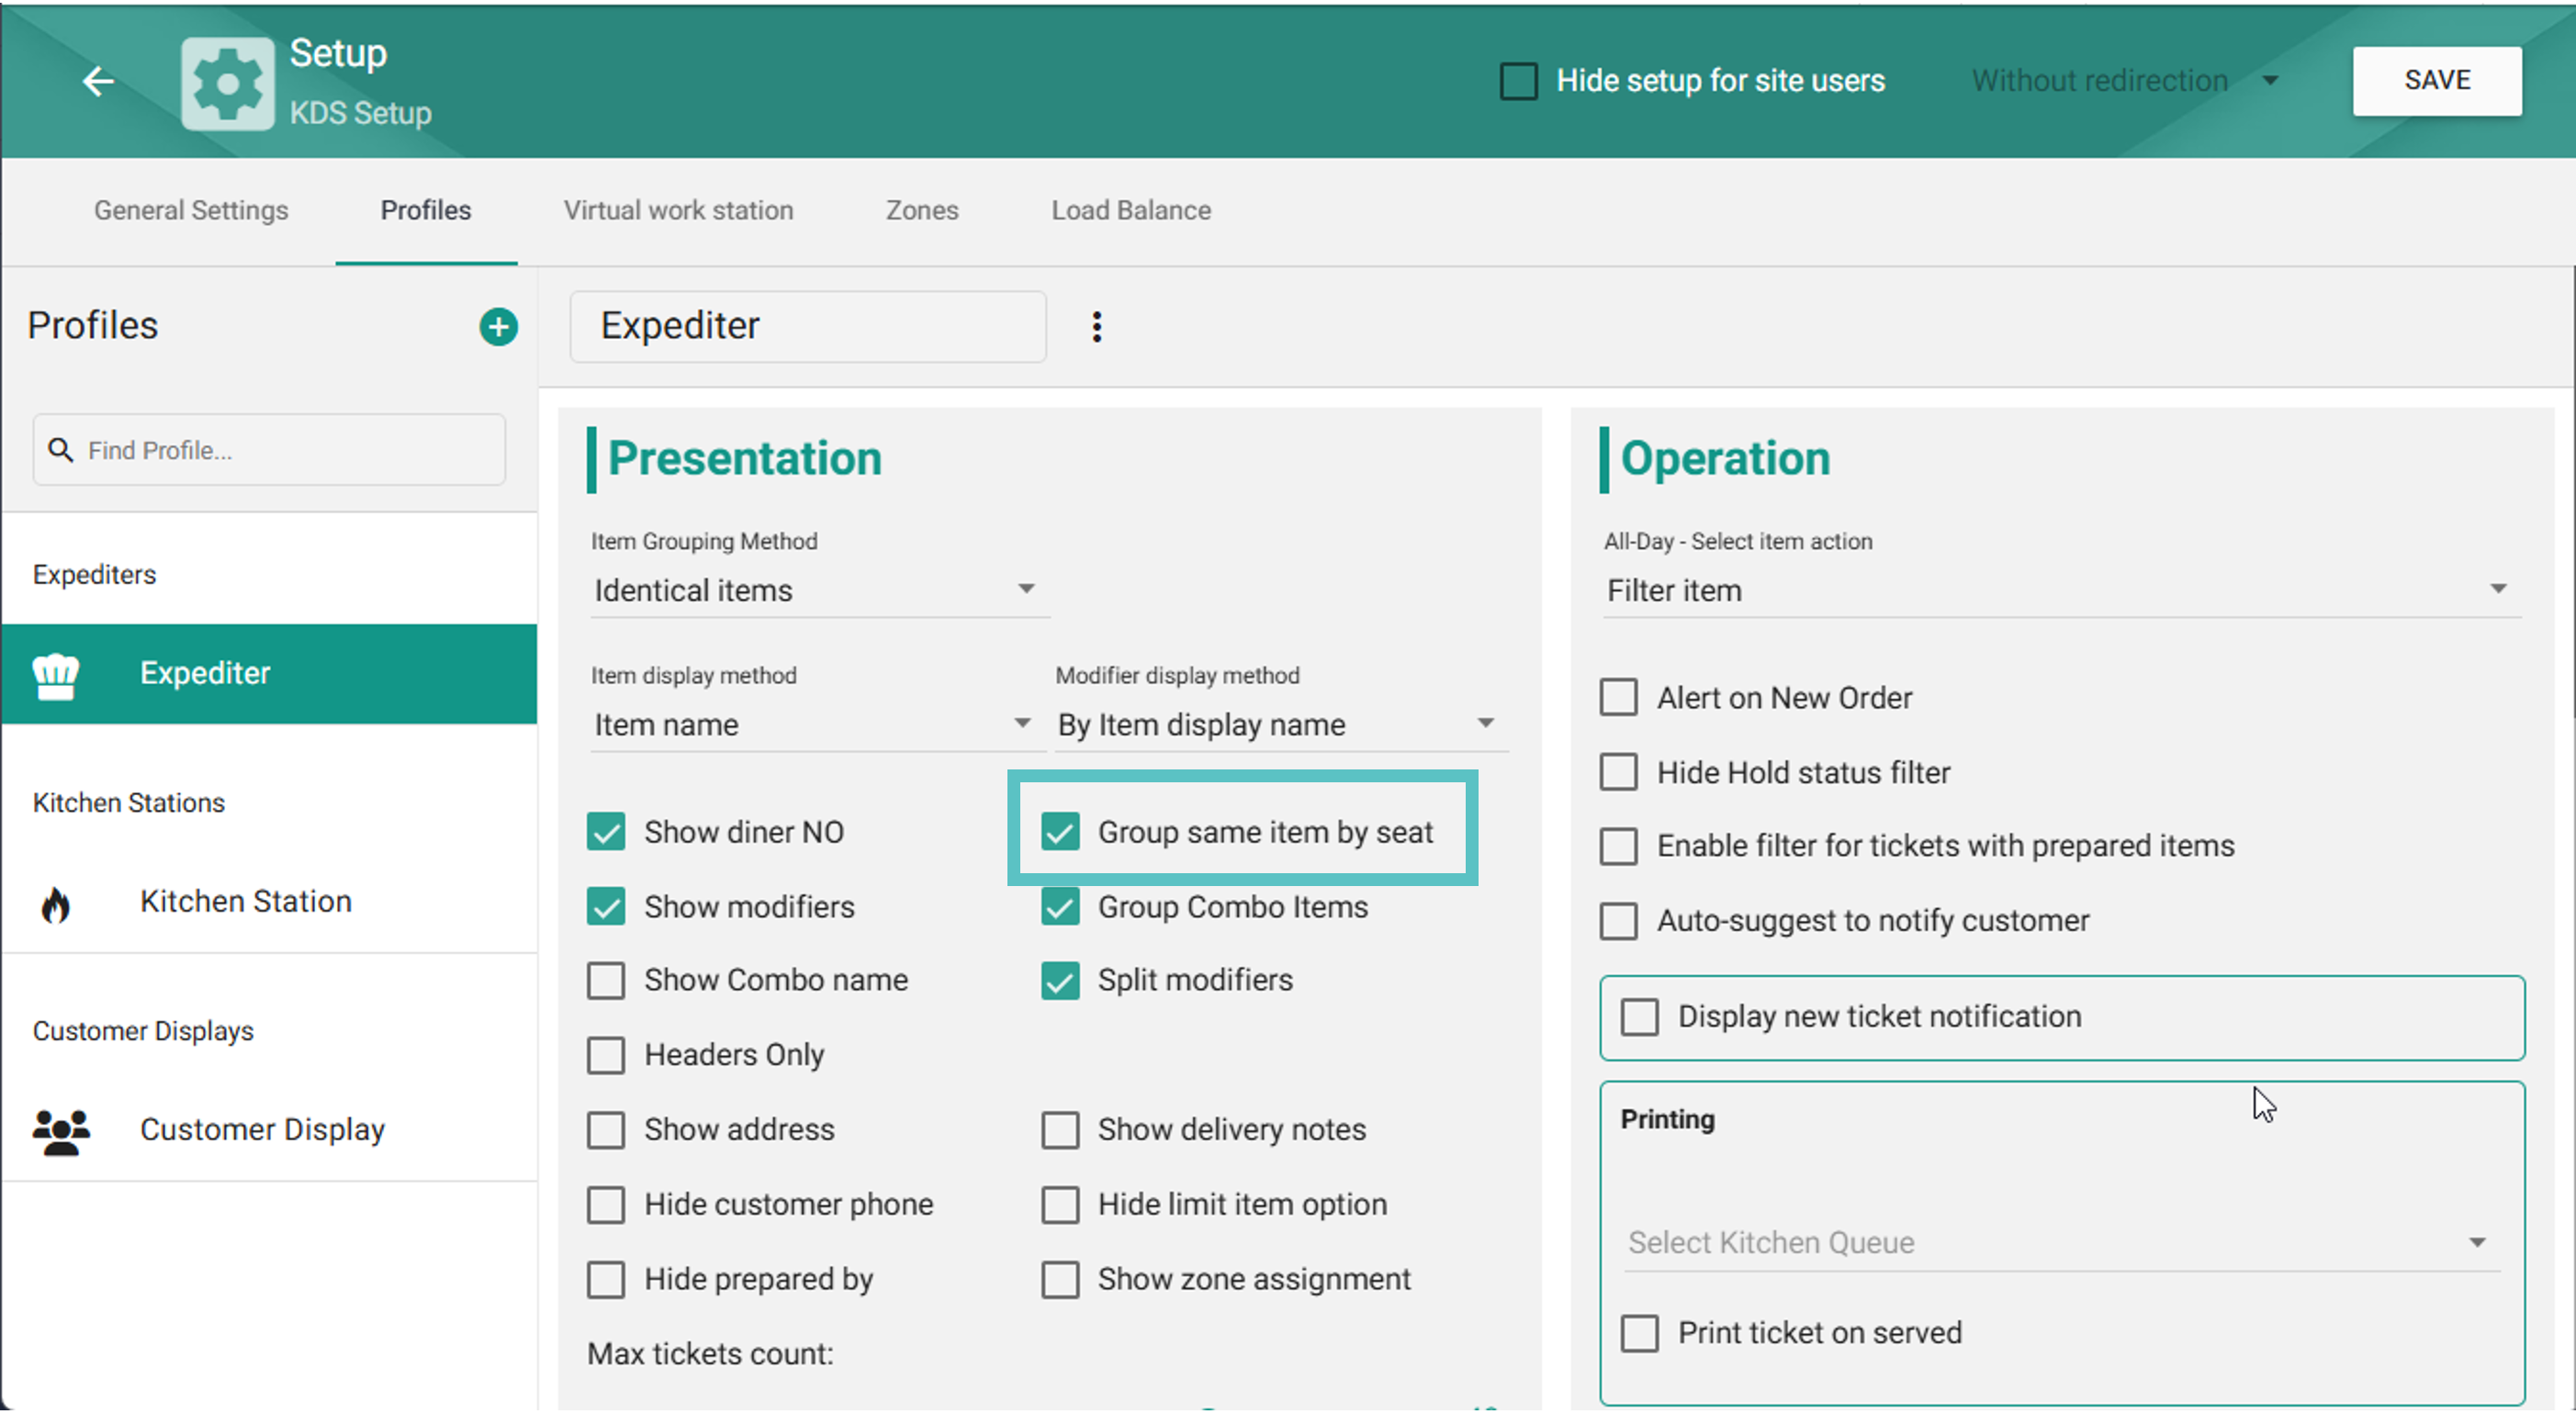Open the Without redirection dropdown
Viewport: 2576px width, 1414px height.
point(2127,81)
